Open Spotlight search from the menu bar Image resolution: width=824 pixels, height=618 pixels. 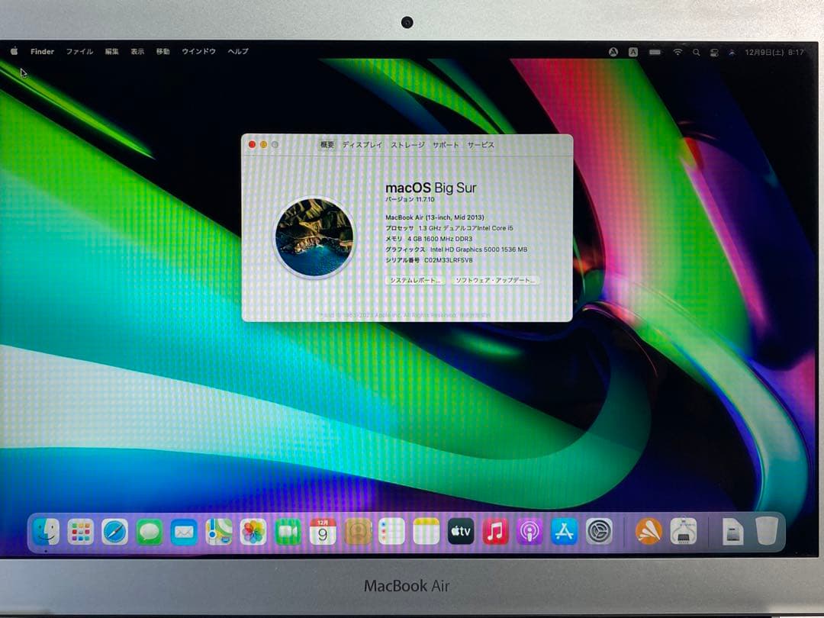click(697, 52)
